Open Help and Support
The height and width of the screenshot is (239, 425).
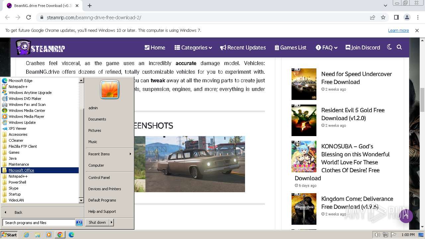pyautogui.click(x=109, y=211)
